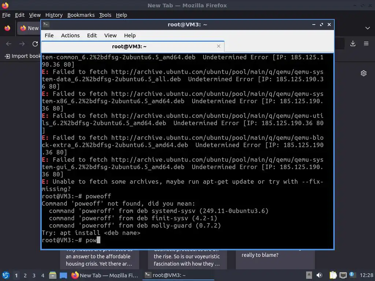Open Firefox Tools menu
Image resolution: width=375 pixels, height=281 pixels.
(x=105, y=15)
